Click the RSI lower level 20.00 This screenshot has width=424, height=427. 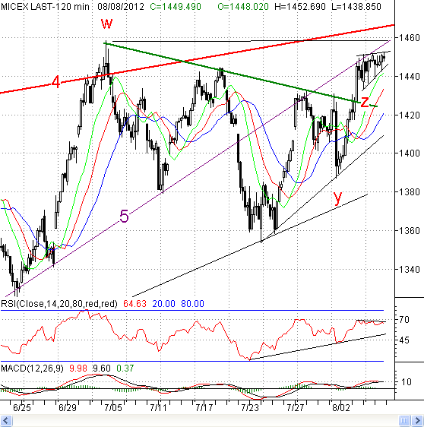(163, 304)
